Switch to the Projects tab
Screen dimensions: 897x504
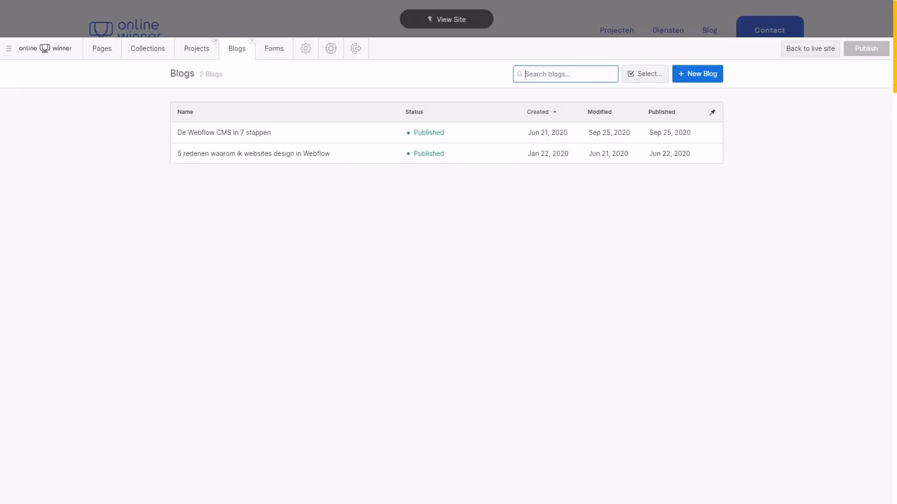197,48
